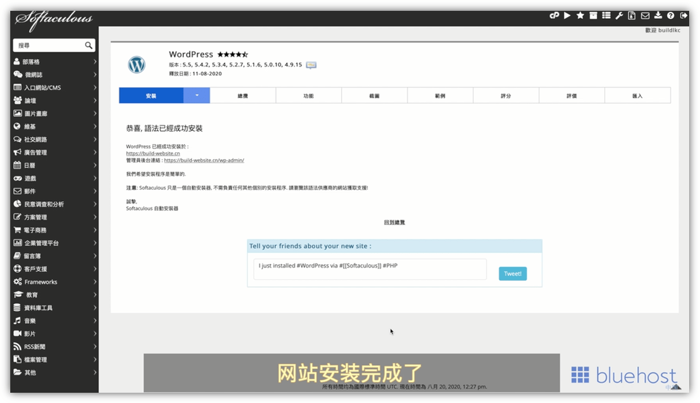Go to the 截圖 tab

tap(374, 96)
